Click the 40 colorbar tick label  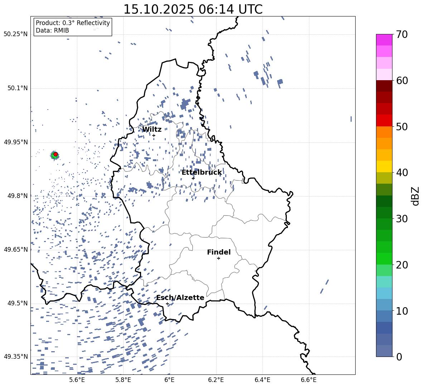click(402, 173)
